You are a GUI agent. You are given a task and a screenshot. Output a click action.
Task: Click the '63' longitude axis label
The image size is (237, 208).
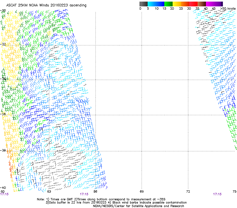point(49,192)
